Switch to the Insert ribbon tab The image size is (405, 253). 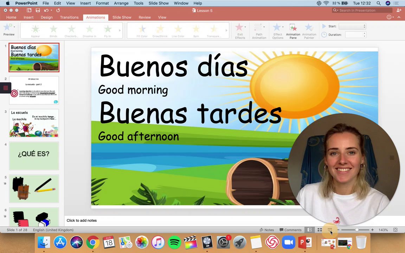pos(28,17)
